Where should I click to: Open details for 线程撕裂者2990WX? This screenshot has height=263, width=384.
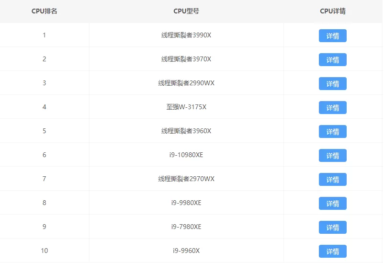pos(332,83)
